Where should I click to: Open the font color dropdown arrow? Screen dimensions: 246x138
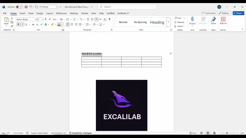62,25
